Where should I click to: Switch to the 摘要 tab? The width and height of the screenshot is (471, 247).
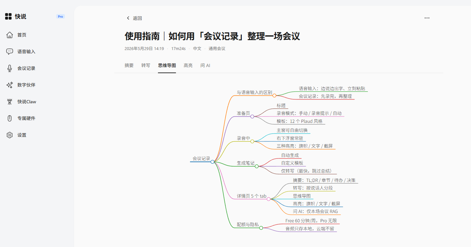point(129,65)
